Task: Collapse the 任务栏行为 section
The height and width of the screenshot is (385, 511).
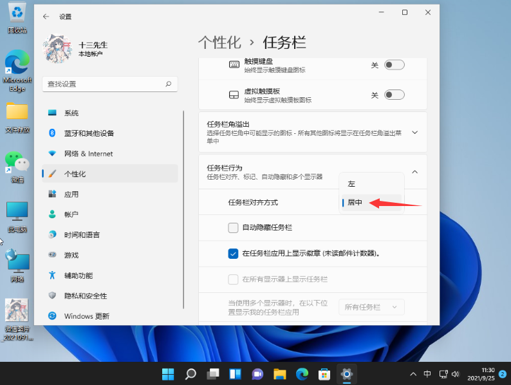Action: [x=414, y=172]
